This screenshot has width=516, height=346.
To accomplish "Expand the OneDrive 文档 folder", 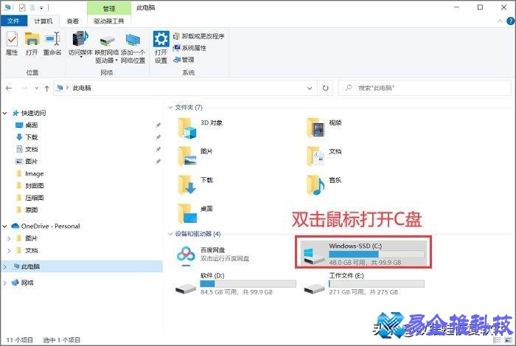I will tap(9, 251).
